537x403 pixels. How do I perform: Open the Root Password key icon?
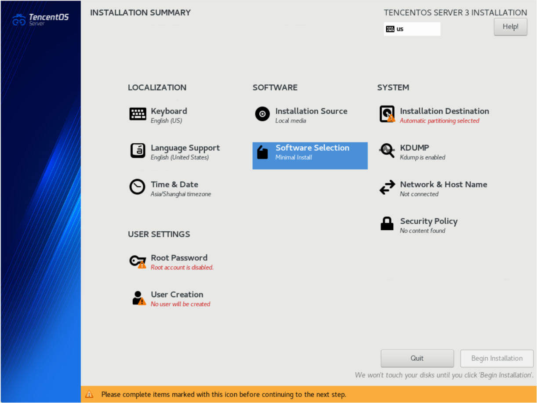click(x=138, y=261)
